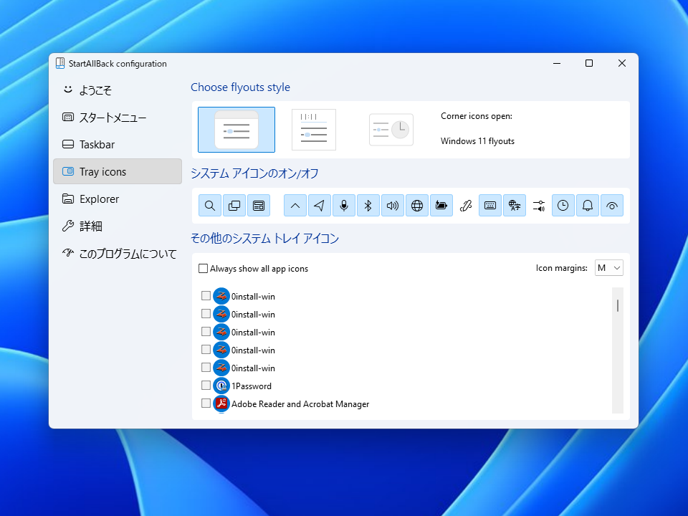Screen dimensions: 688x516
Task: Toggle the Notification bell system icon
Action: 588,206
